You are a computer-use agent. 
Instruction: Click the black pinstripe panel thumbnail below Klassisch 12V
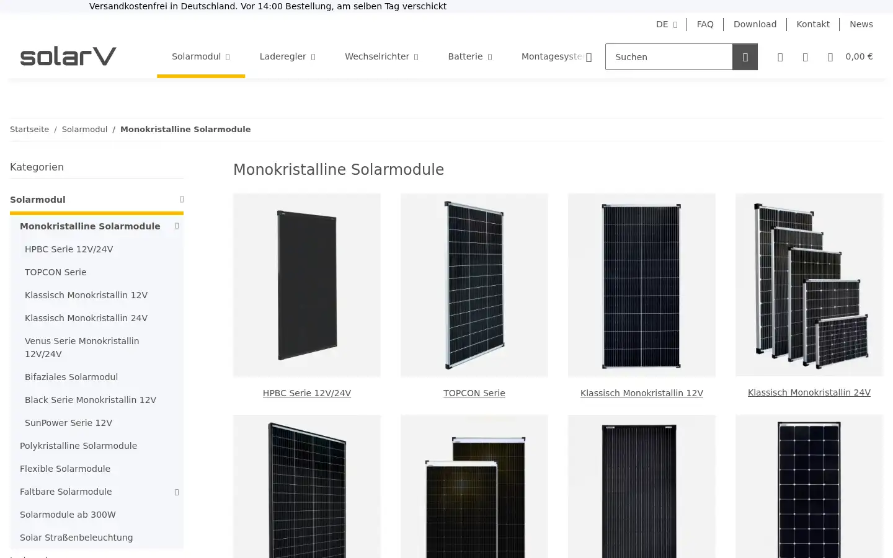point(642,487)
